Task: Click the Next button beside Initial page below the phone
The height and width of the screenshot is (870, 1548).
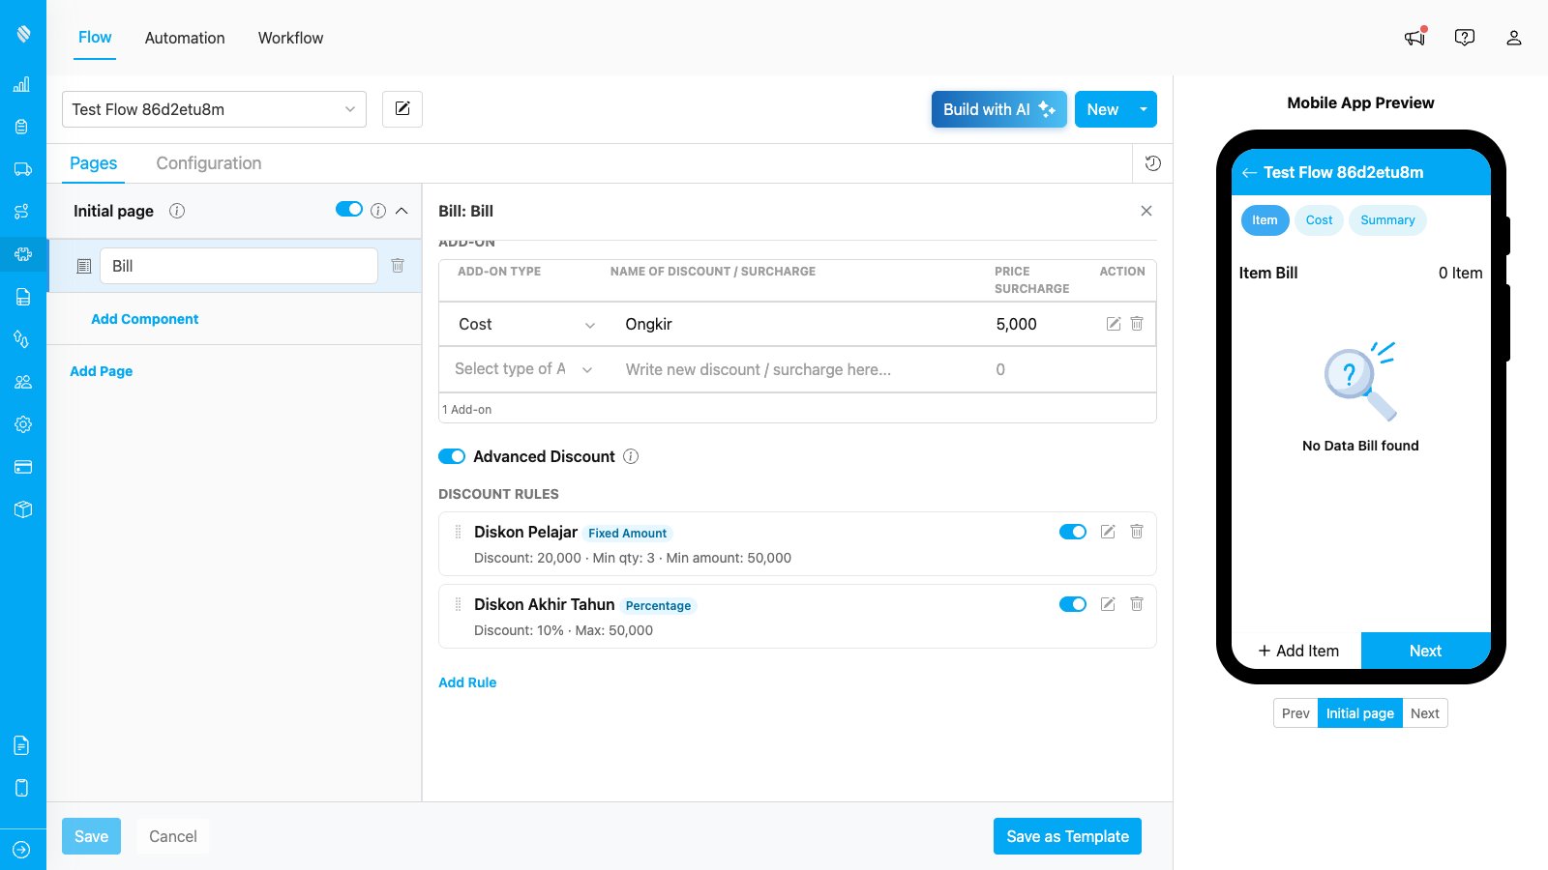Action: click(x=1425, y=713)
